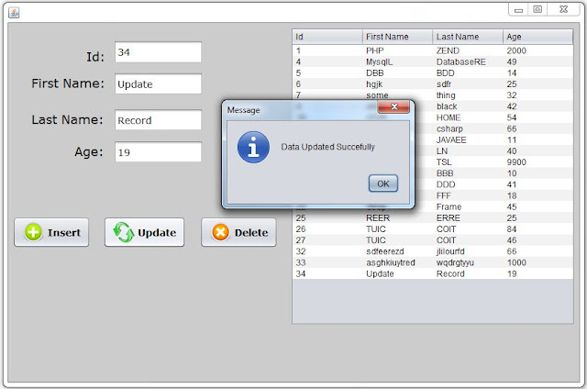The height and width of the screenshot is (389, 587).
Task: Select the wqdrgtyyu cell
Action: 468,262
